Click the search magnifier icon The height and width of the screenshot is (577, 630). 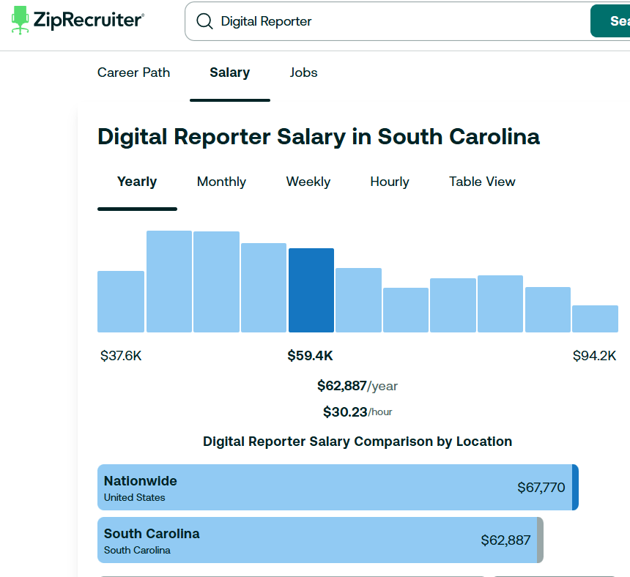[204, 22]
